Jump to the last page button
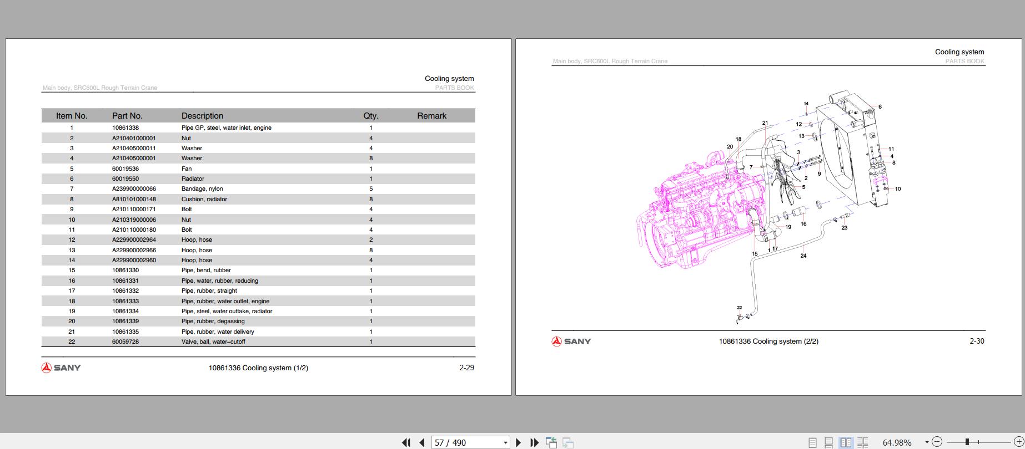The width and height of the screenshot is (1025, 449). 534,442
